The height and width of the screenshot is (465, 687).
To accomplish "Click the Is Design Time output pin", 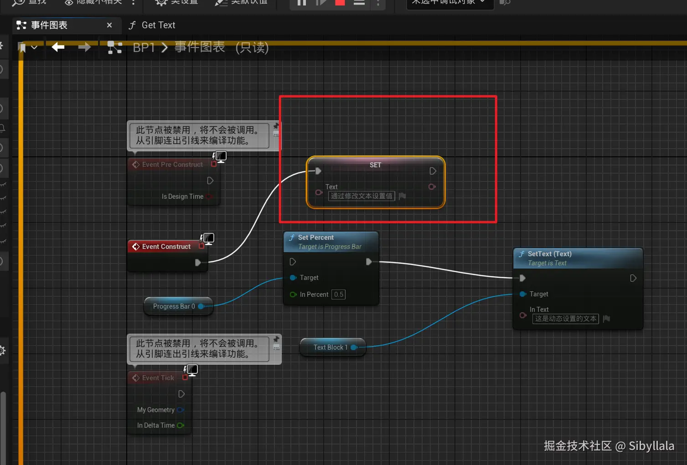I will pos(209,196).
